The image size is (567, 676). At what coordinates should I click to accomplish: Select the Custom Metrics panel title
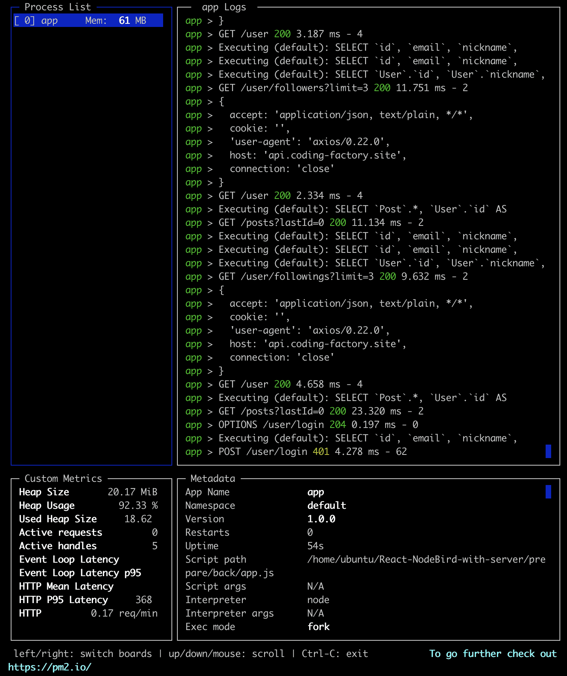tap(63, 478)
